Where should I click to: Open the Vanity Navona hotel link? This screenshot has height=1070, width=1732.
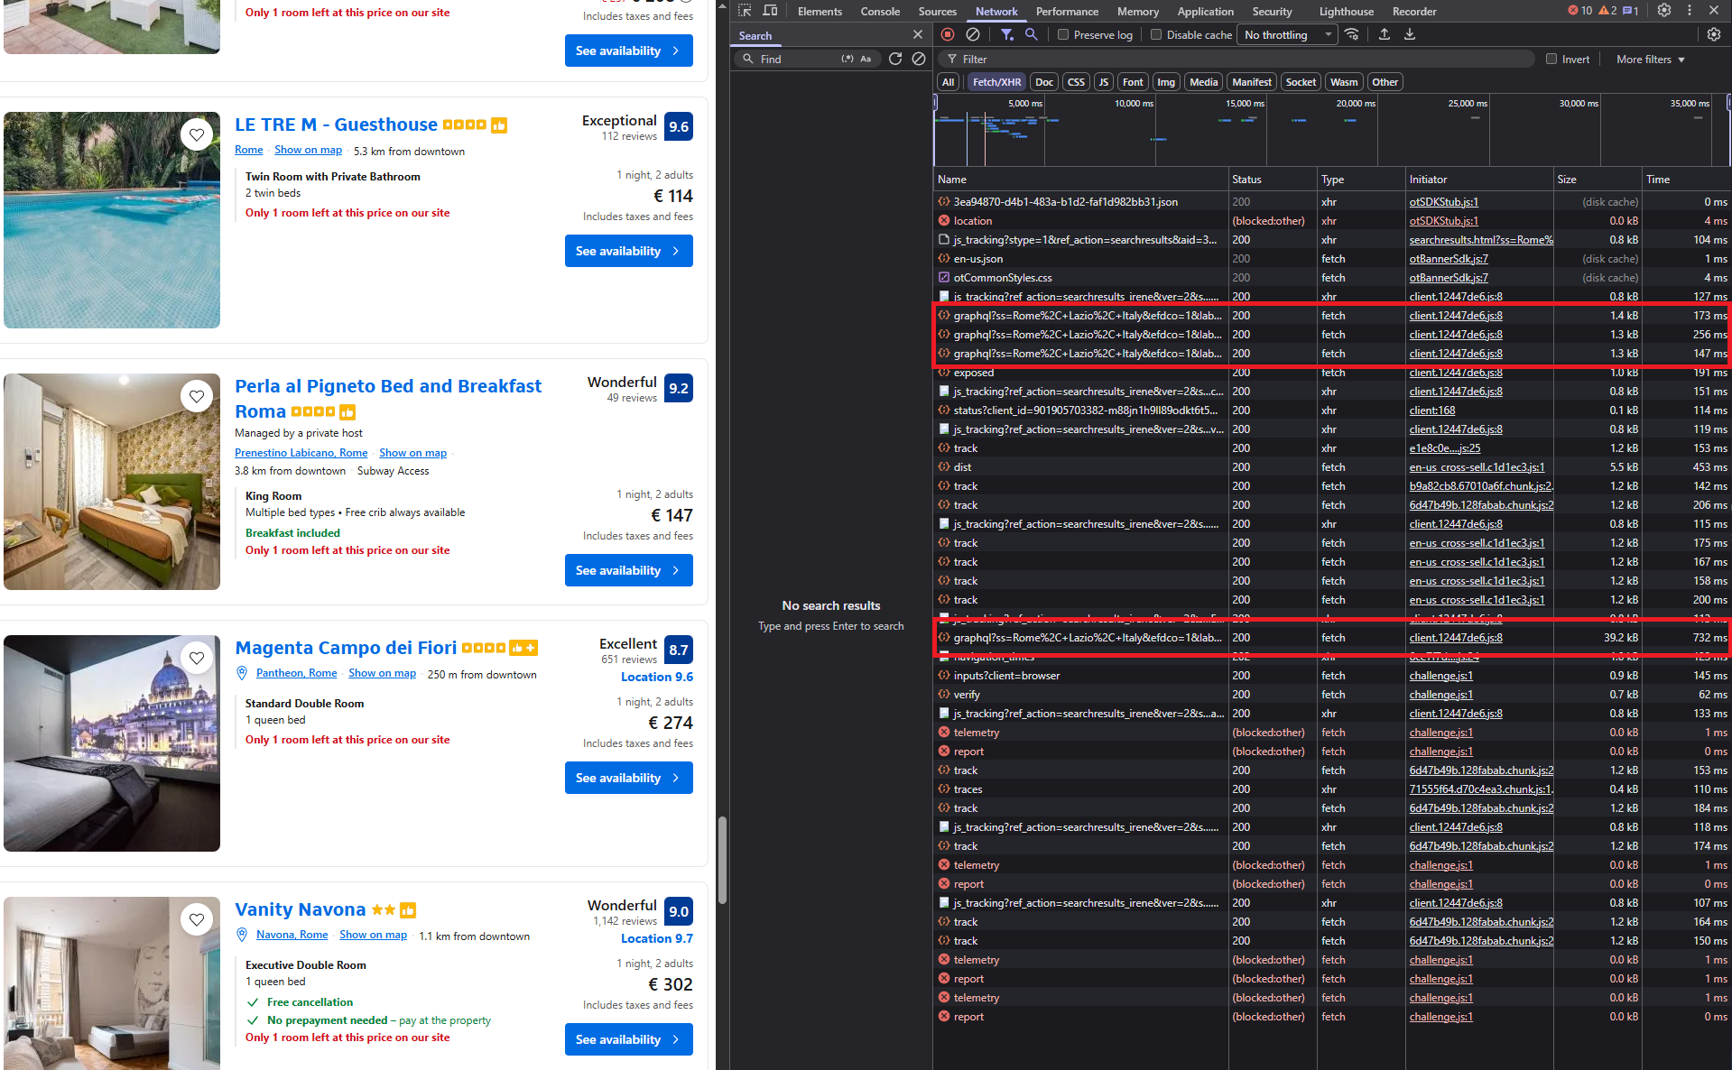[300, 909]
